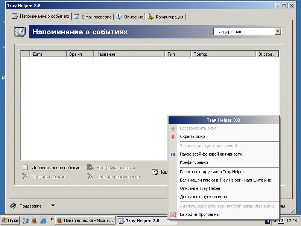Click the icon beside Настройка событий
Image resolution: width=301 pixels, height=226 pixels.
(90, 167)
